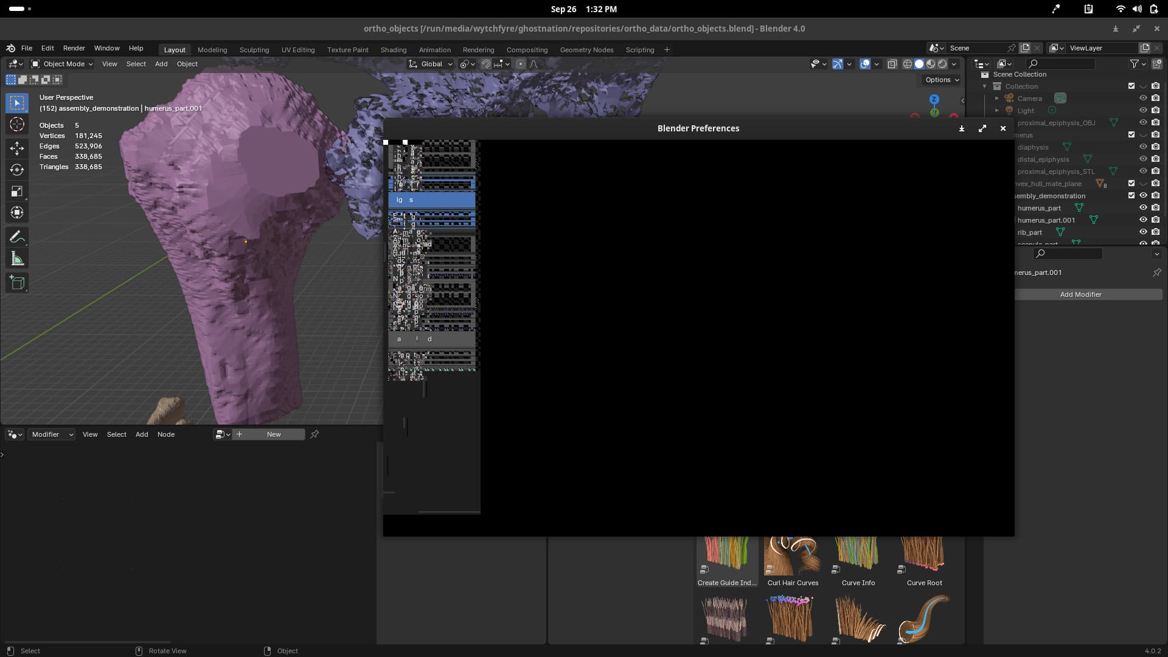The image size is (1168, 657).
Task: Select the 3D Cursor tool
Action: click(x=17, y=125)
